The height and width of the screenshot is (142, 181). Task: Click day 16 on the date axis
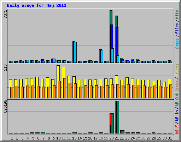(x=90, y=138)
